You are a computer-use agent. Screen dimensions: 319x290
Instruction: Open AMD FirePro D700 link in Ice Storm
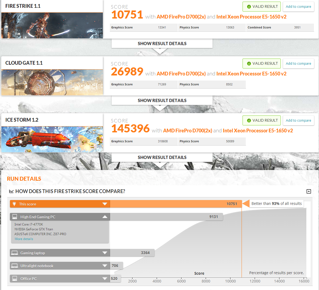point(188,131)
